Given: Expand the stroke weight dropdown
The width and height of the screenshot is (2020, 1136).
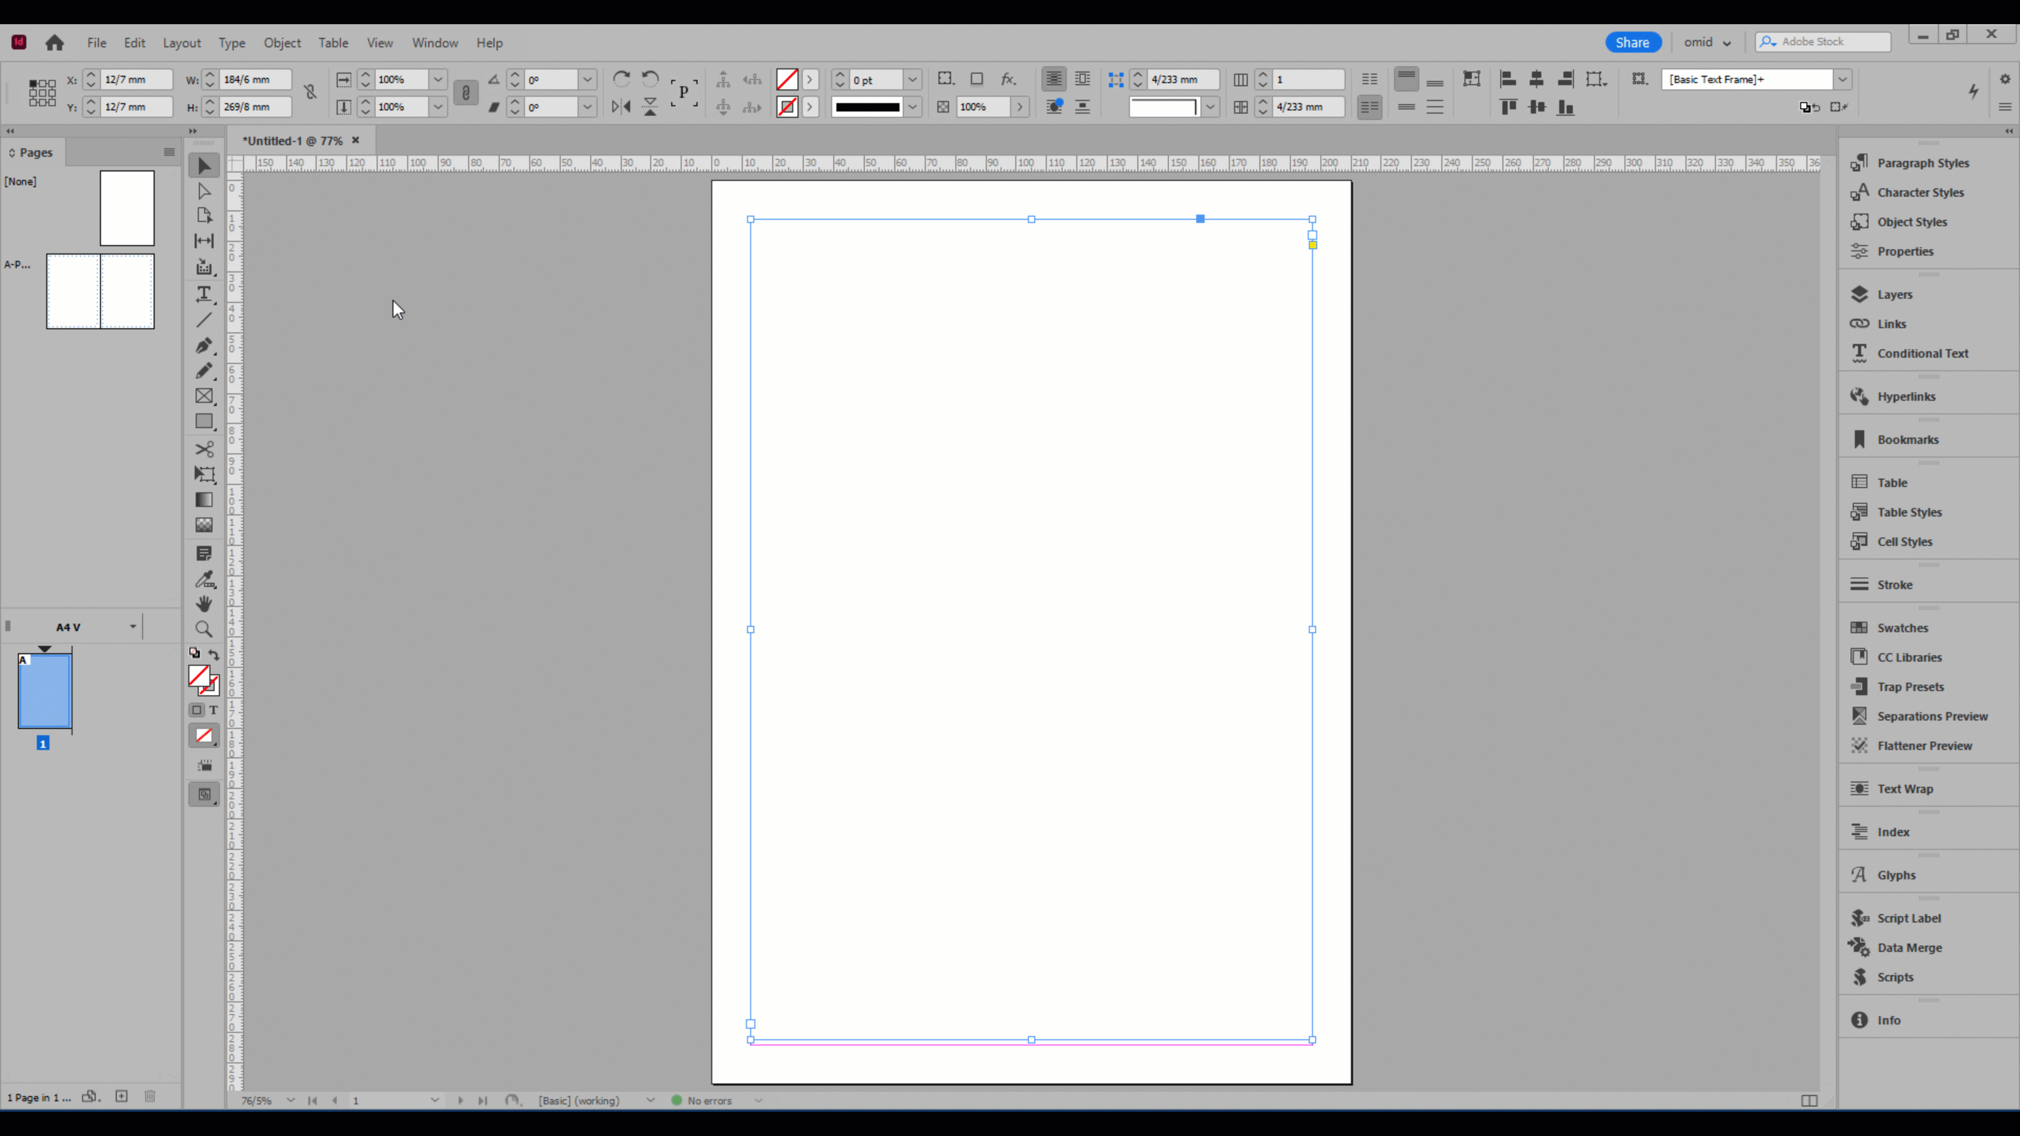Looking at the screenshot, I should coord(912,80).
